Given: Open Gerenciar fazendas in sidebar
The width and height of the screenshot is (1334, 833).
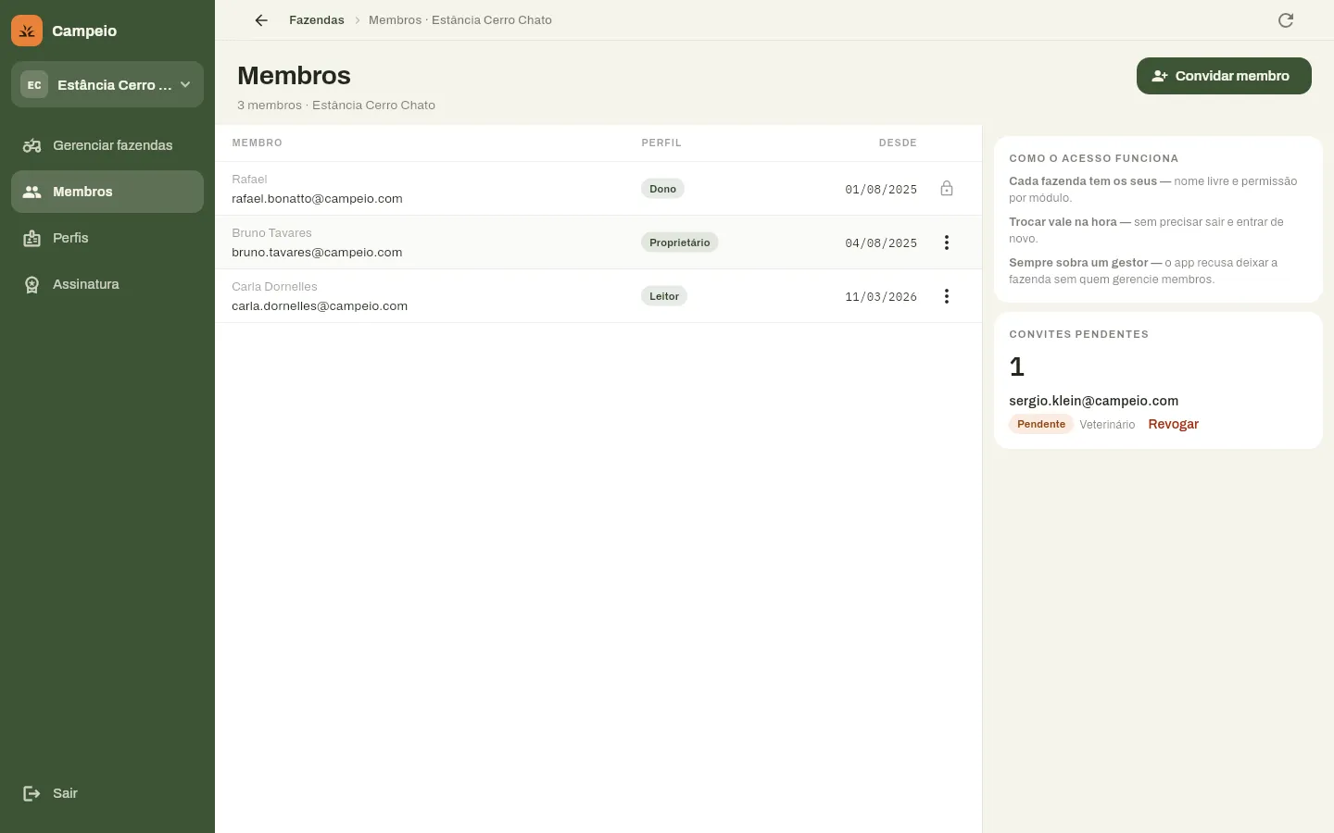Looking at the screenshot, I should (107, 145).
